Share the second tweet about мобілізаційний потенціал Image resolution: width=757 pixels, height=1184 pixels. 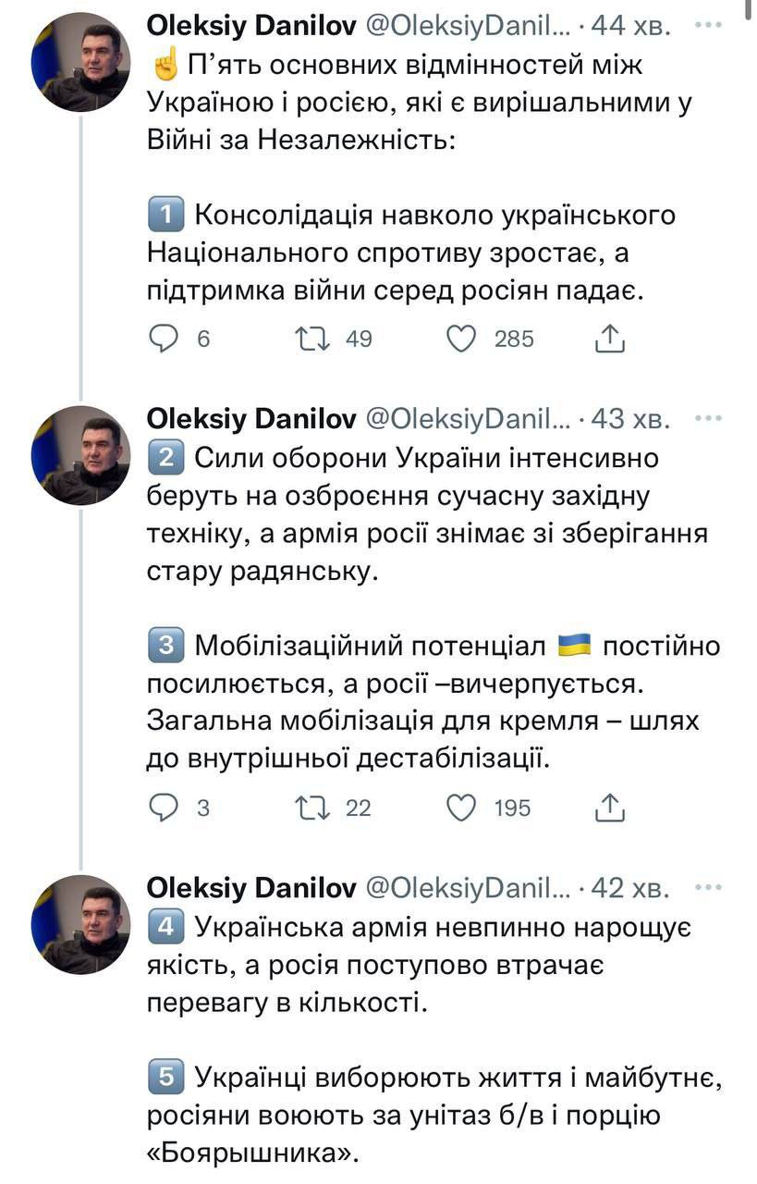click(x=610, y=808)
